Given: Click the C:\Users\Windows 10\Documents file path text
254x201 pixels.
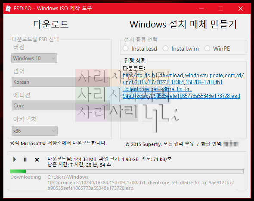Looking at the screenshot, I should (x=141, y=183).
